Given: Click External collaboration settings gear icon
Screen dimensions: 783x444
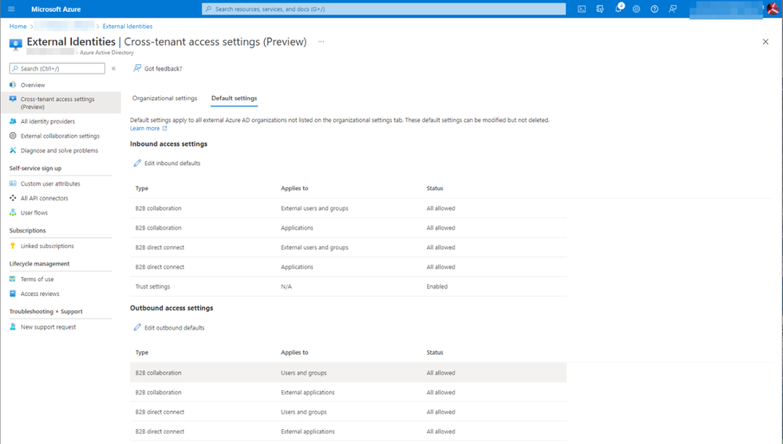Looking at the screenshot, I should coord(13,135).
